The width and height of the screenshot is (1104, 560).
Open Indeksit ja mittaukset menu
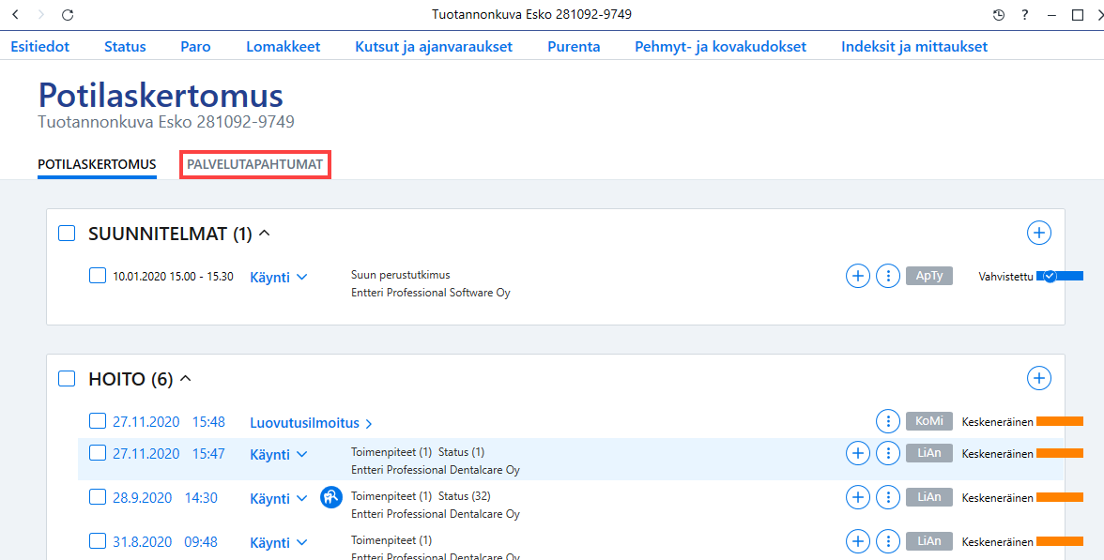pos(914,47)
